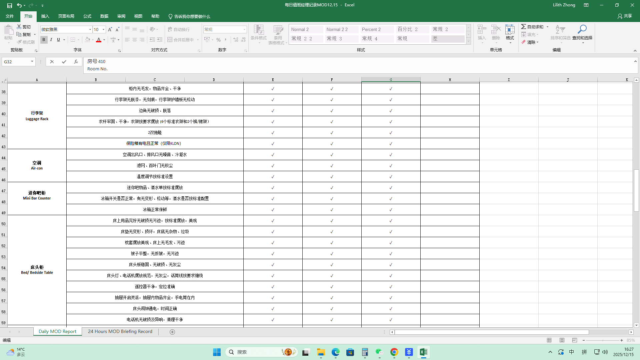The height and width of the screenshot is (360, 640).
Task: Click the Find and Select magnifier icon
Action: tap(582, 30)
